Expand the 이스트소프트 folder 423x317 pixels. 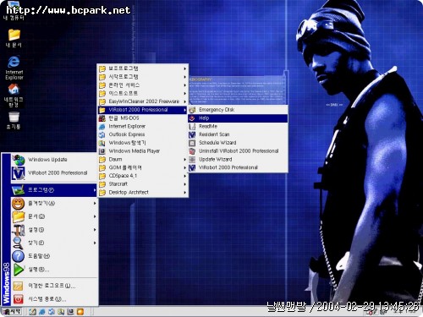(x=143, y=93)
